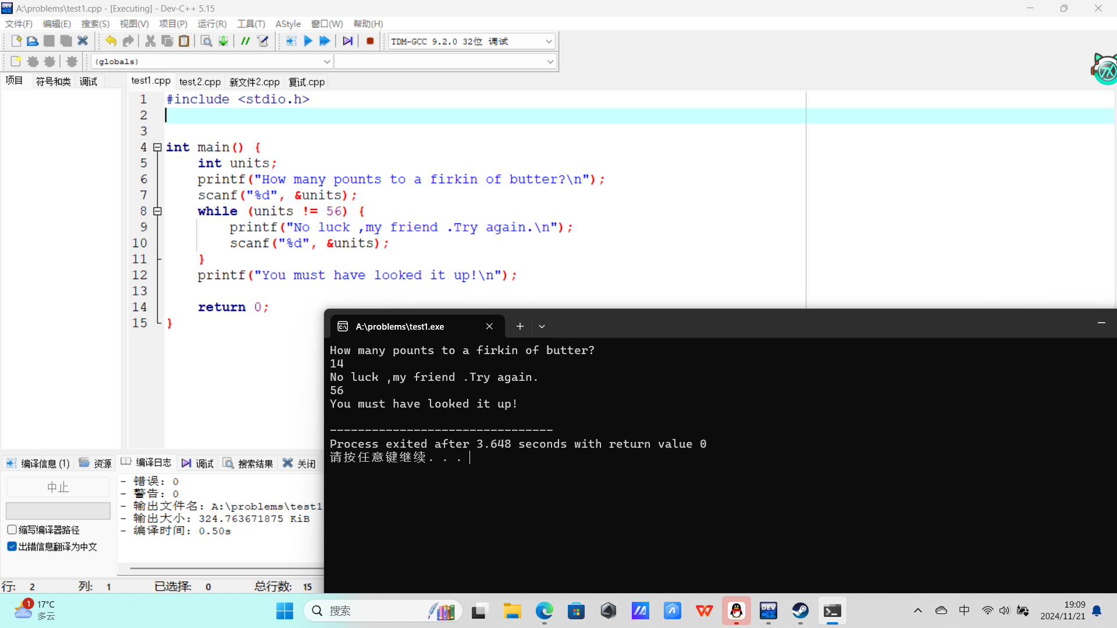This screenshot has width=1117, height=628.
Task: Uncheck the 出错信息翻译为中文 checkbox
Action: [12, 547]
